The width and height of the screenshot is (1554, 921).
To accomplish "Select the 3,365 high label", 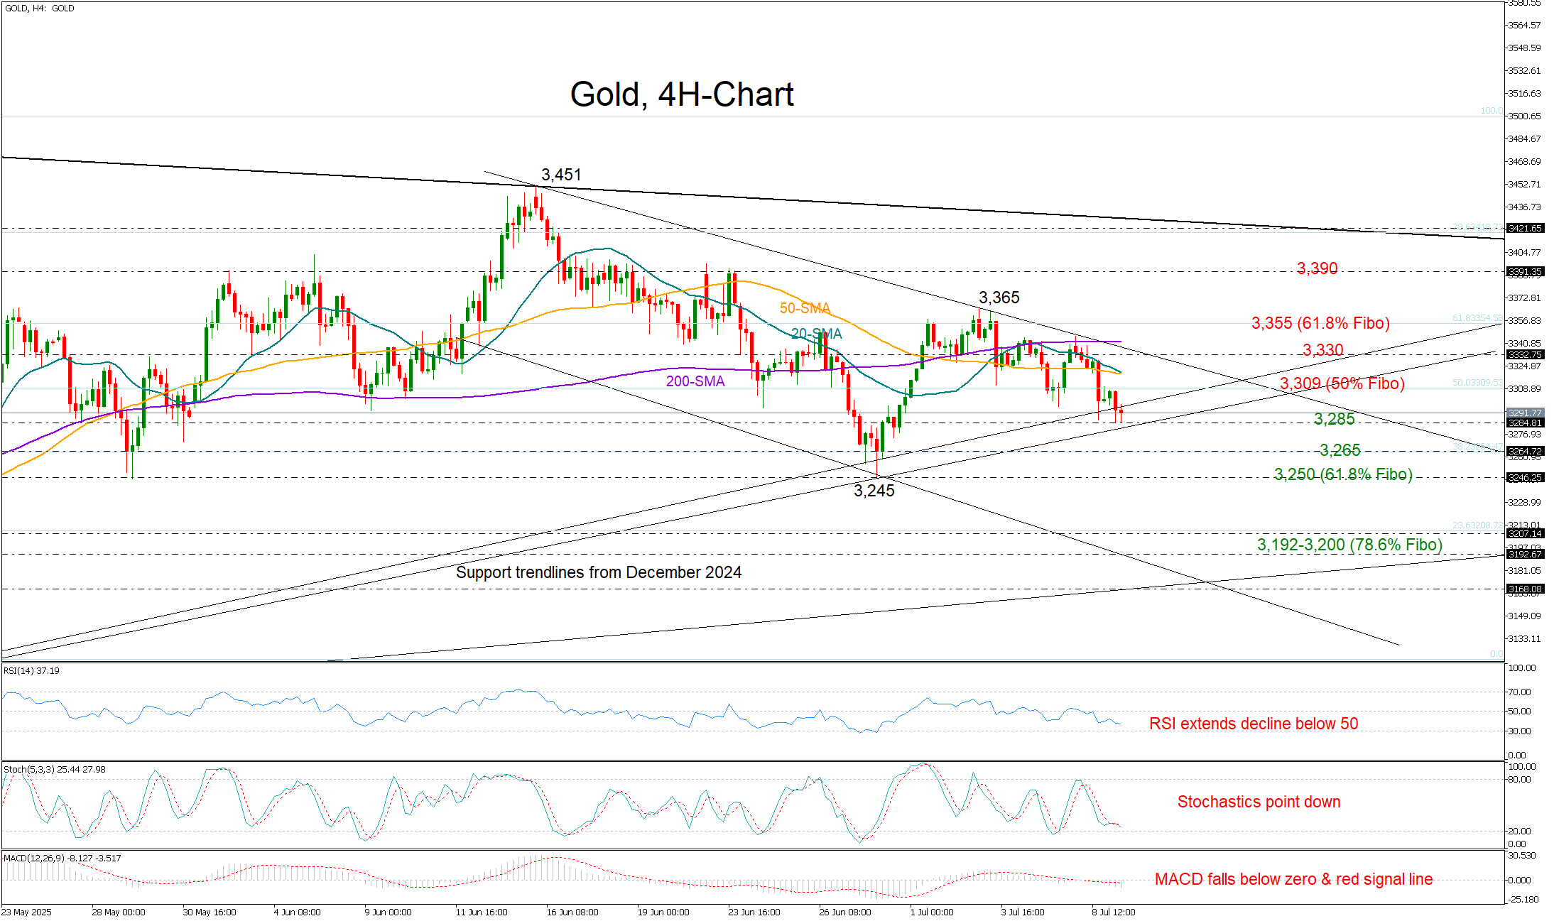I will [x=999, y=298].
